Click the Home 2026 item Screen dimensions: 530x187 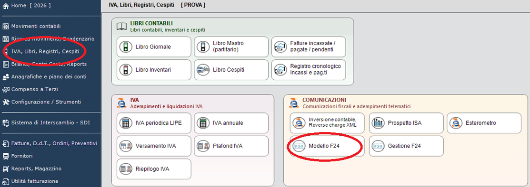click(x=27, y=6)
